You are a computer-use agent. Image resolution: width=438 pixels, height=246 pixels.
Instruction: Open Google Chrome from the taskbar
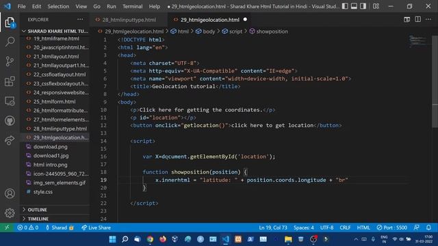click(150, 239)
